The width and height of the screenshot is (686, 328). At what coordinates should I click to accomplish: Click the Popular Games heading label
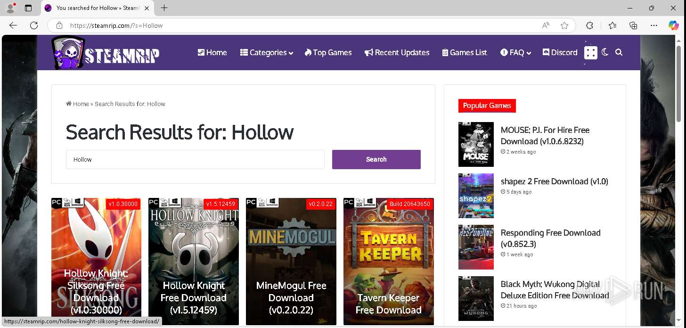point(487,106)
